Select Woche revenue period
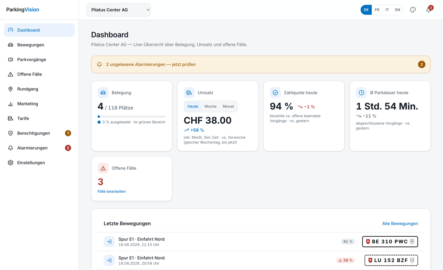Image resolution: width=443 pixels, height=270 pixels. [210, 106]
